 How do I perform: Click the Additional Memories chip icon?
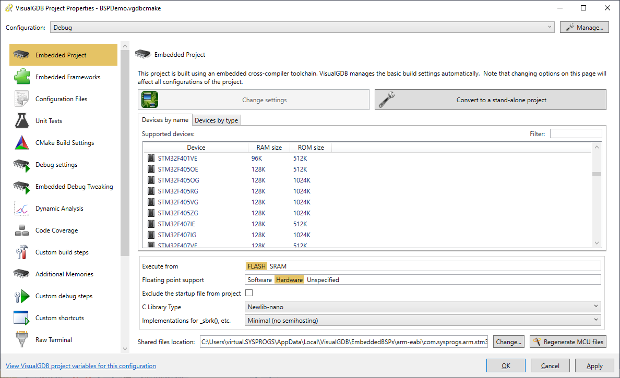pos(21,274)
